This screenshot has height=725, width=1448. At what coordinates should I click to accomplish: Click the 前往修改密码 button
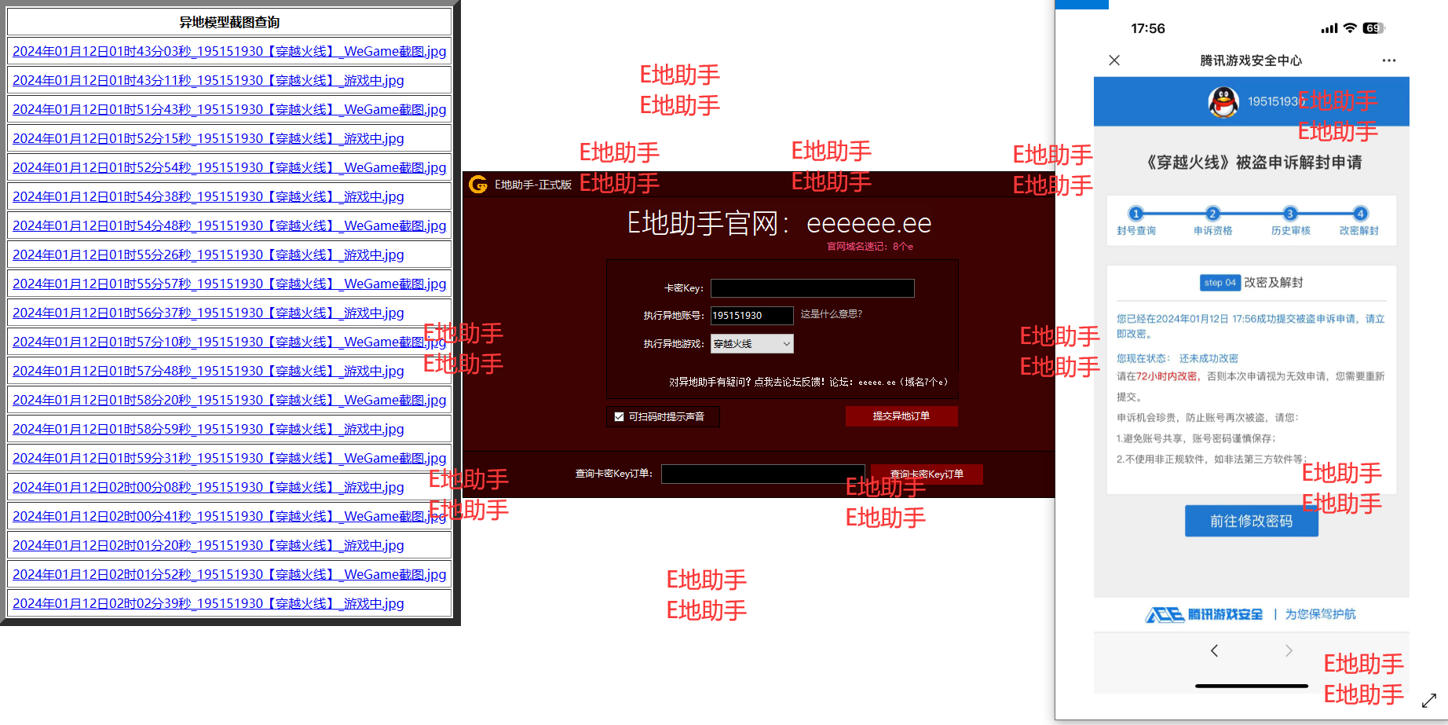click(1252, 522)
